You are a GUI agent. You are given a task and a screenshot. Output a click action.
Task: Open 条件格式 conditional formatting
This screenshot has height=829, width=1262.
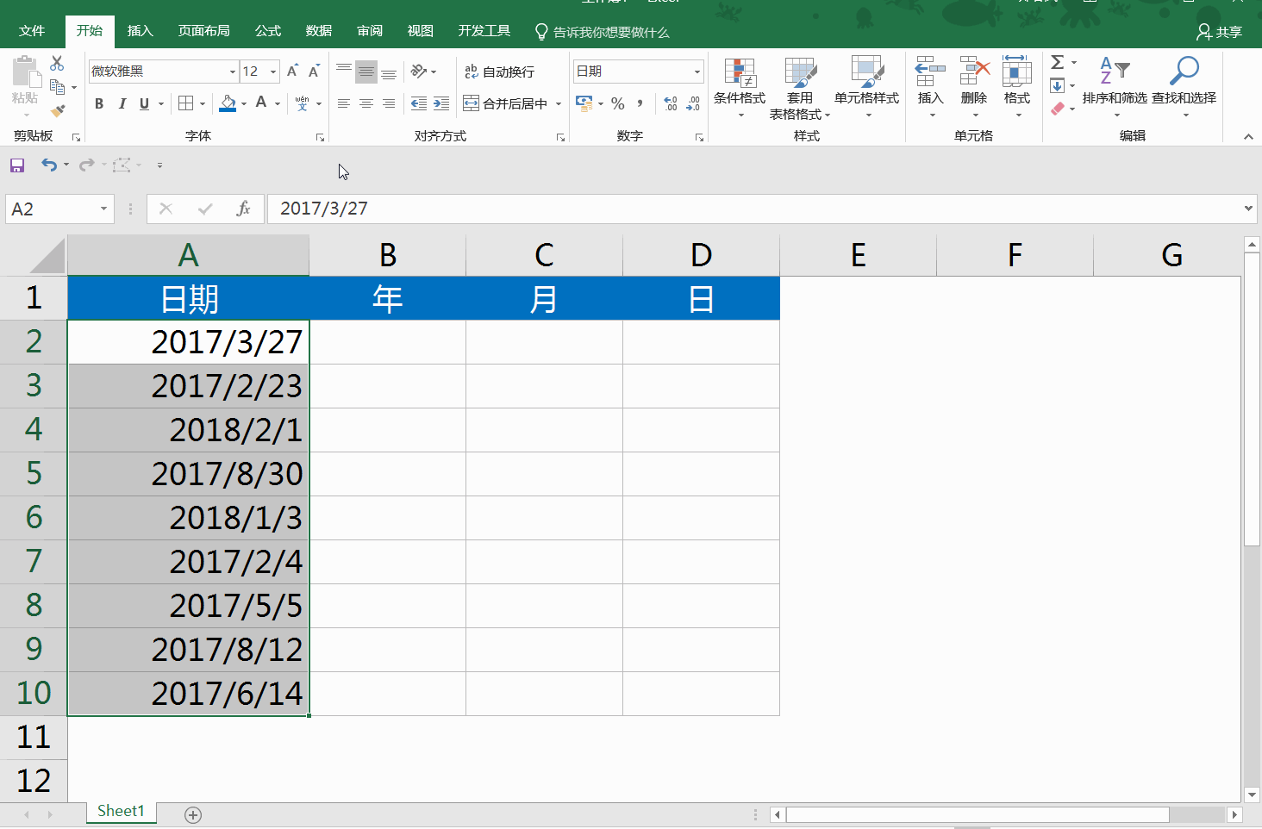click(740, 87)
